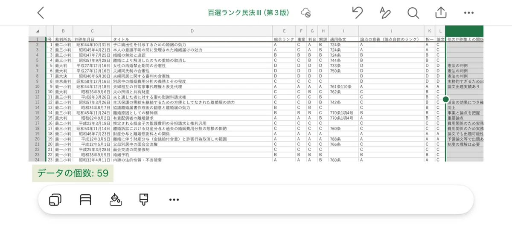Select column C header
Image resolution: width=512 pixels, height=236 pixels.
point(92,31)
